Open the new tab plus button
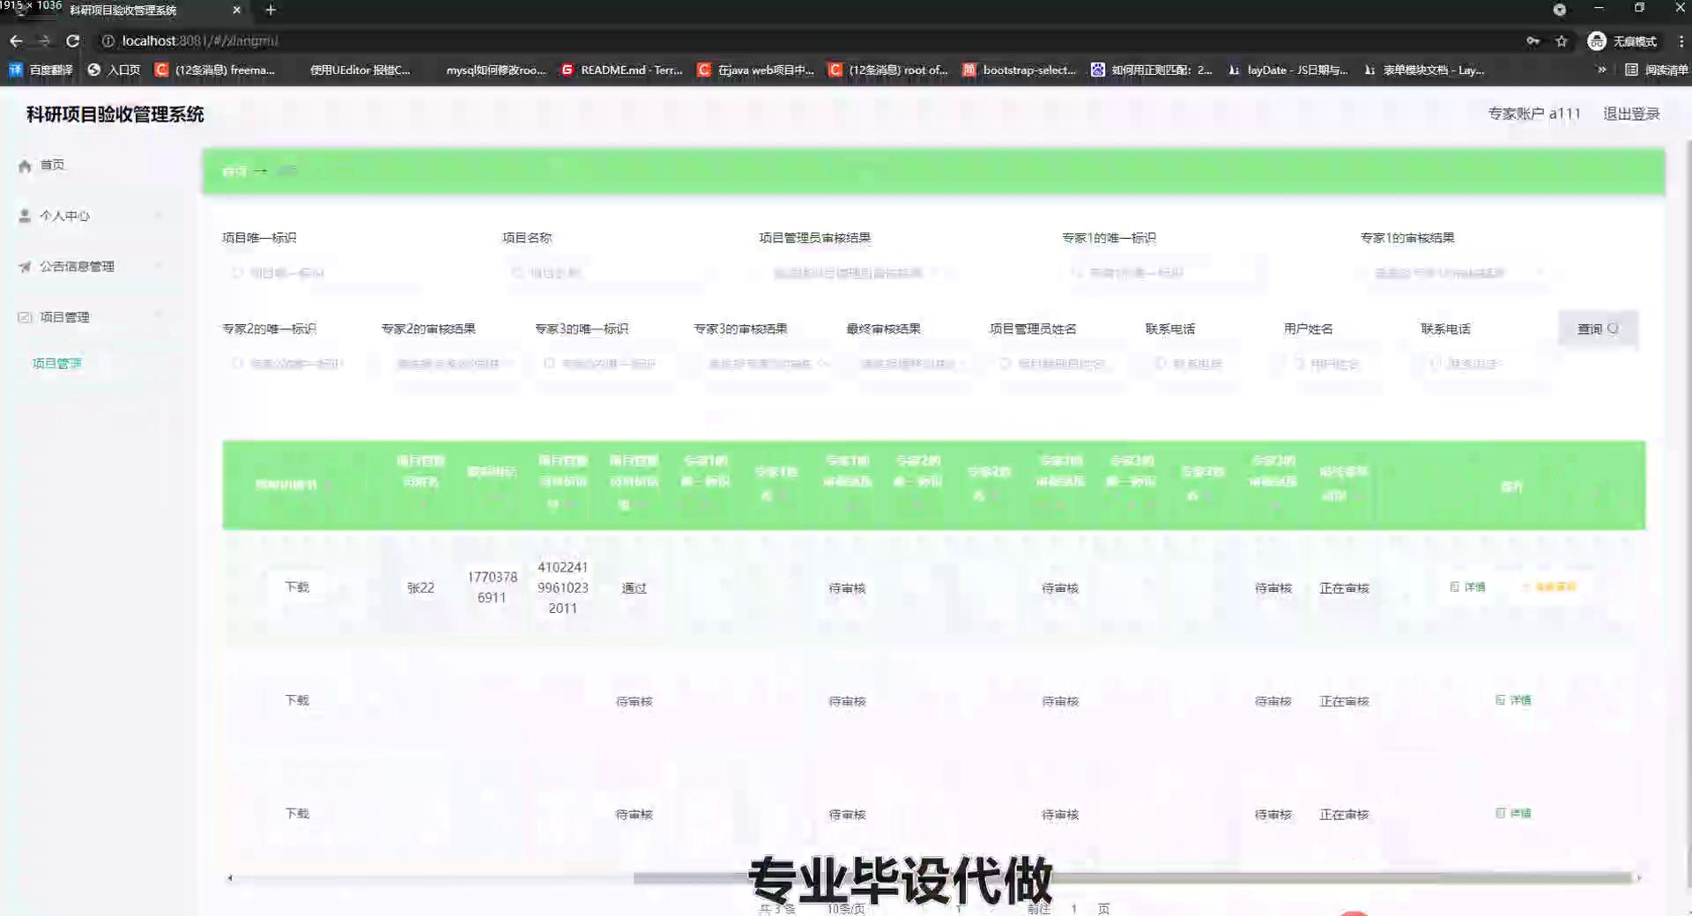Image resolution: width=1692 pixels, height=916 pixels. [x=271, y=10]
